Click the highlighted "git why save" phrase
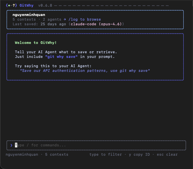 tap(61, 57)
